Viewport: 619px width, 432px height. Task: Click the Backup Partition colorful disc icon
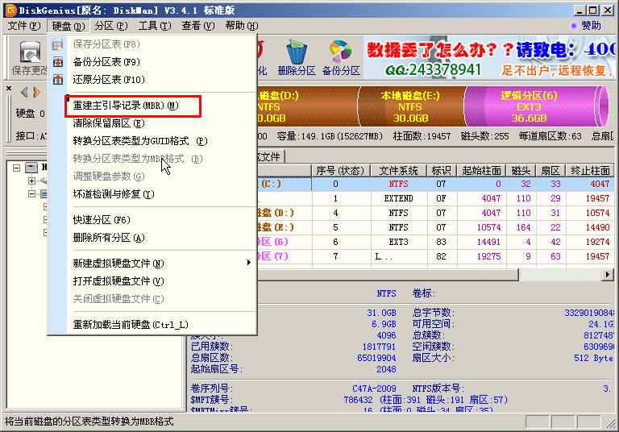point(340,52)
